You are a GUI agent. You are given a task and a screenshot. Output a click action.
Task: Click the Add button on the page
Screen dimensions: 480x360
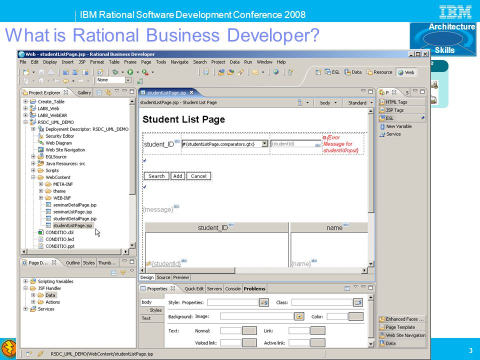point(177,176)
